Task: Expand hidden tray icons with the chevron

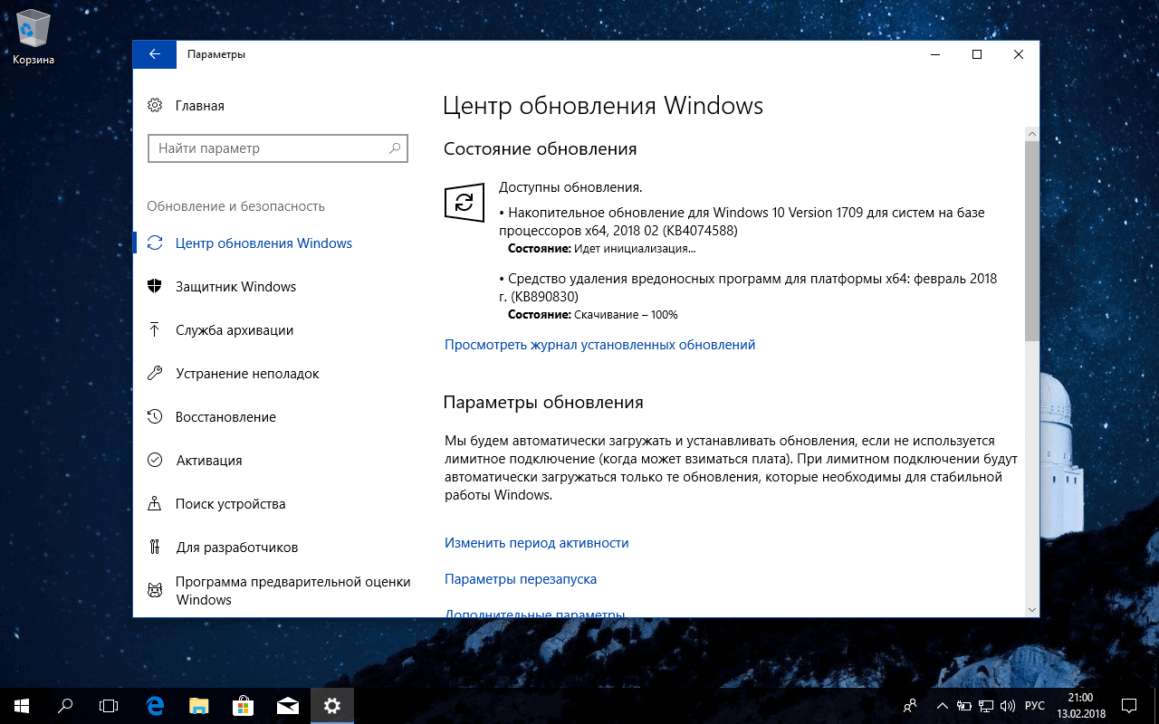Action: [942, 706]
